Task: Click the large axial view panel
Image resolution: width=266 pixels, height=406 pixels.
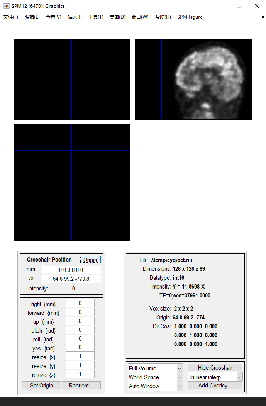Action: (x=72, y=182)
